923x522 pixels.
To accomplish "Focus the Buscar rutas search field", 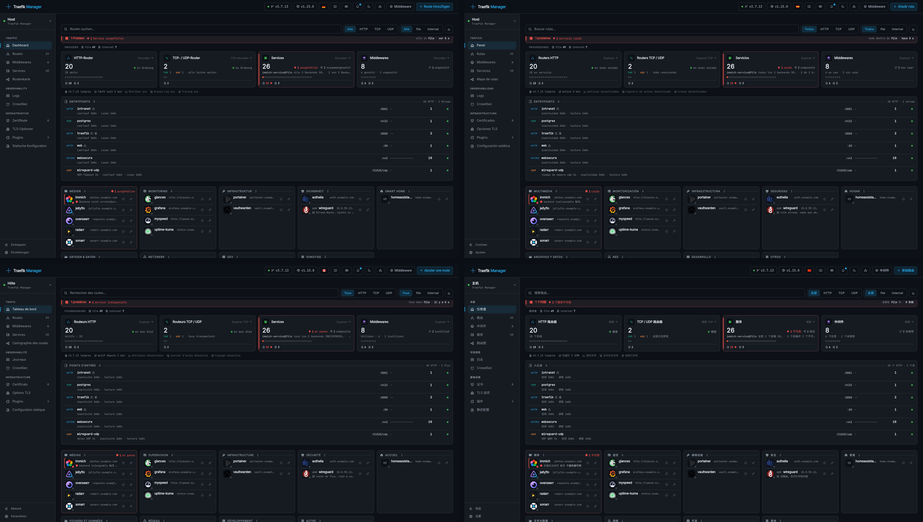I will click(x=661, y=29).
